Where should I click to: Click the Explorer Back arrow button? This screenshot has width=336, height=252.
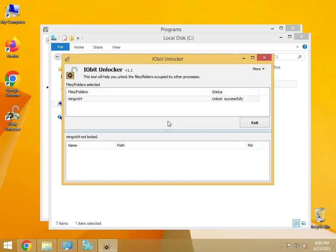(x=57, y=57)
